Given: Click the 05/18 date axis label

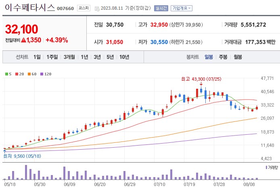Looking at the screenshot, I should point(10,184).
